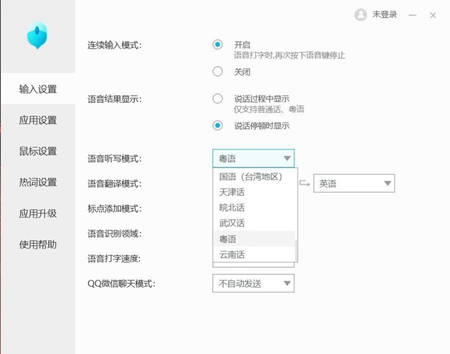The height and width of the screenshot is (354, 450).
Task: Click the blue mouse app logo
Action: pyautogui.click(x=37, y=35)
